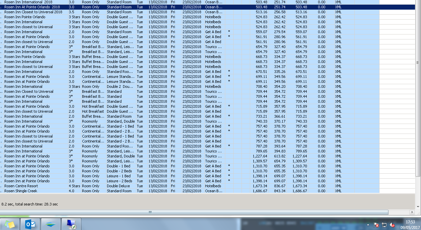Screen dimensions: 421x230
Task: Click the Tourico supplier cell in the 370.17 row
Action: click(x=213, y=121)
